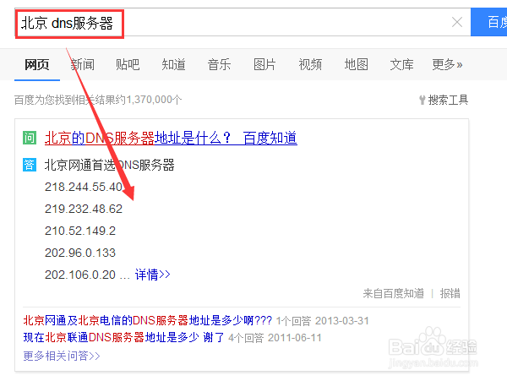Switch to the 新闻 tab
This screenshot has width=507, height=381.
pos(83,65)
